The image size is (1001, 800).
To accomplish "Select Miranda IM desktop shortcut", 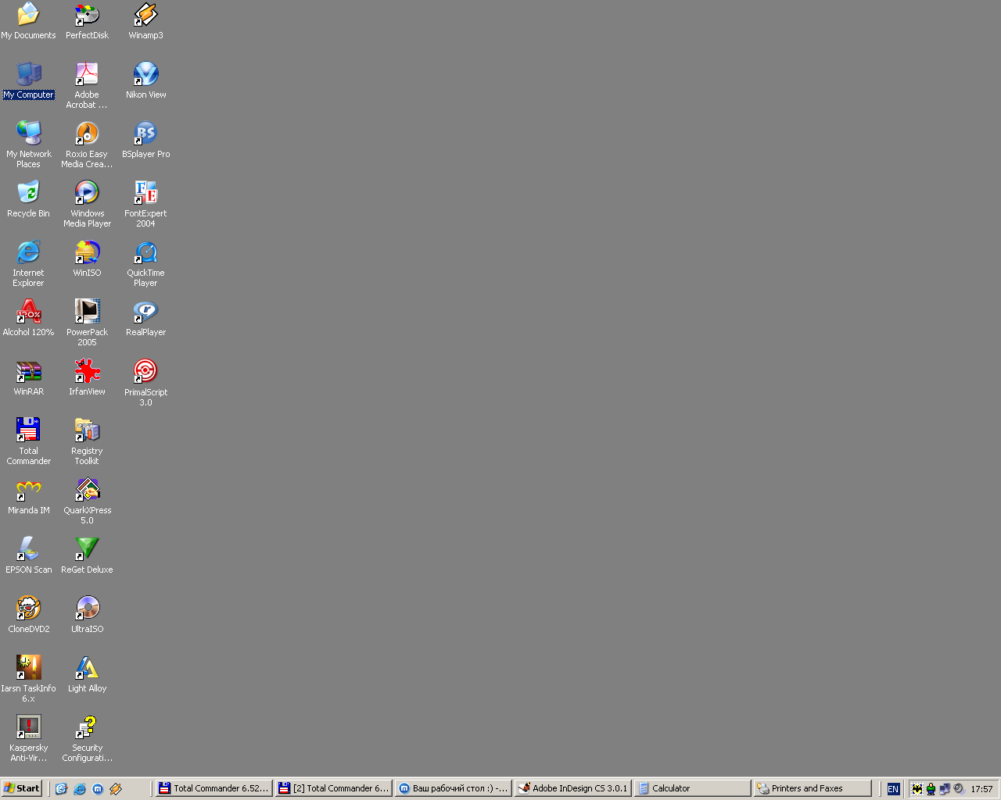I will (x=28, y=496).
